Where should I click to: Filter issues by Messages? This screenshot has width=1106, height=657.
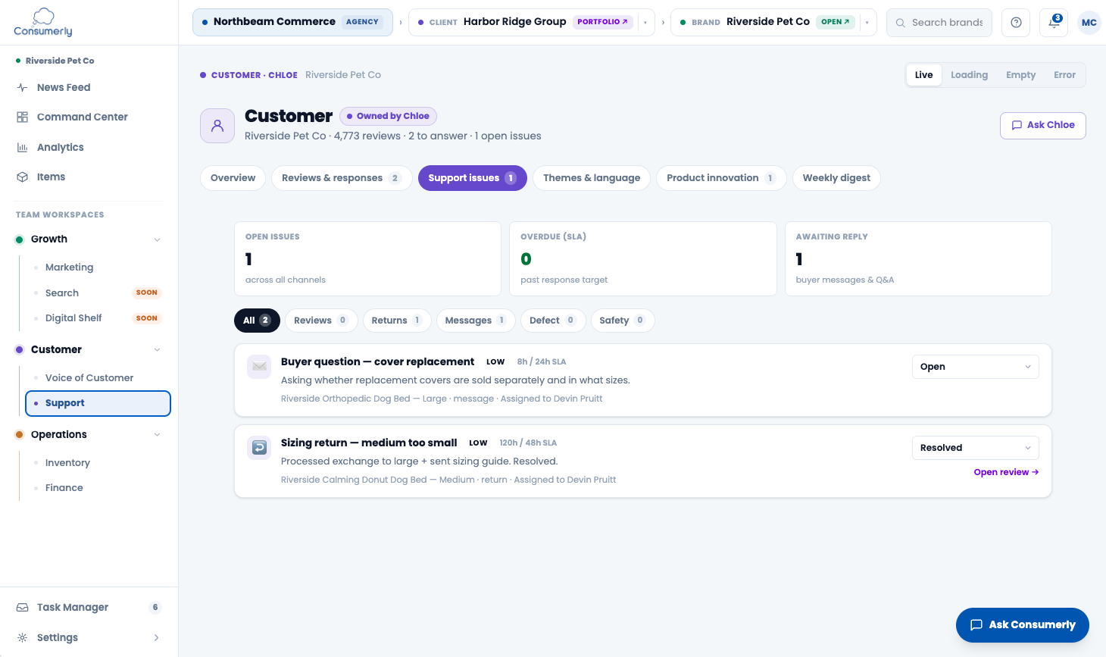(476, 321)
